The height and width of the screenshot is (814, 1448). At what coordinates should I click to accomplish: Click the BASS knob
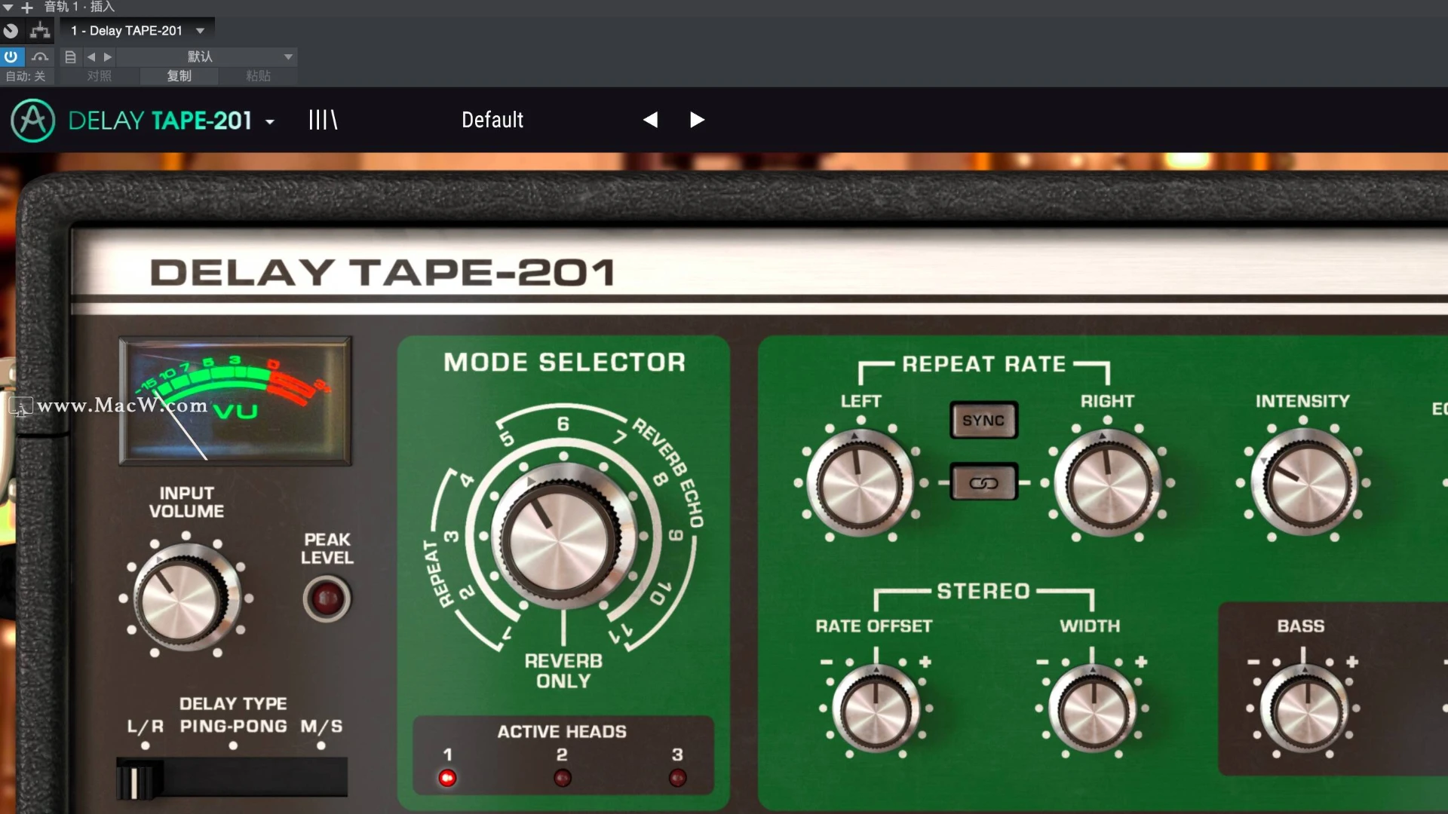(1306, 708)
